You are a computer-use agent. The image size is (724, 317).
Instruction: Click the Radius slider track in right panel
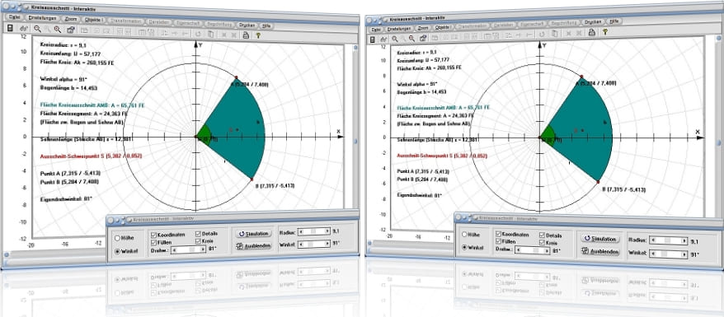pyautogui.click(x=668, y=240)
